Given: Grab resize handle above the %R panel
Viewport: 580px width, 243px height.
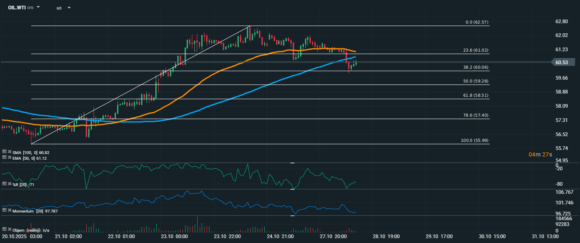Looking at the screenshot, I should [x=292, y=163].
